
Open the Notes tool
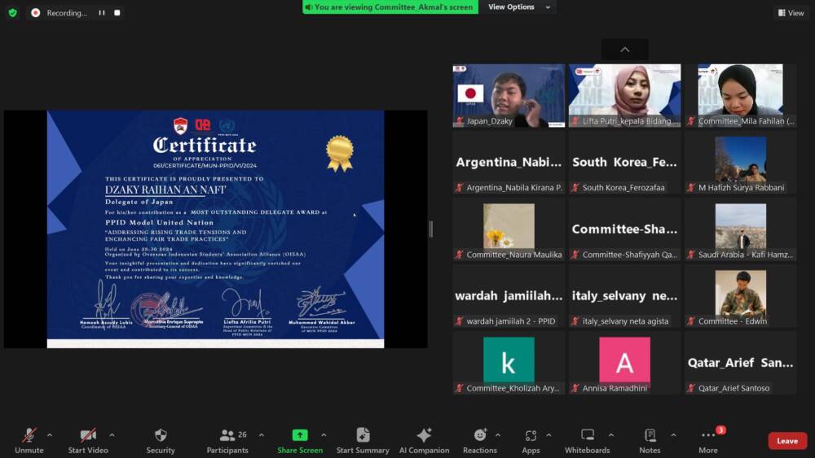click(x=650, y=436)
